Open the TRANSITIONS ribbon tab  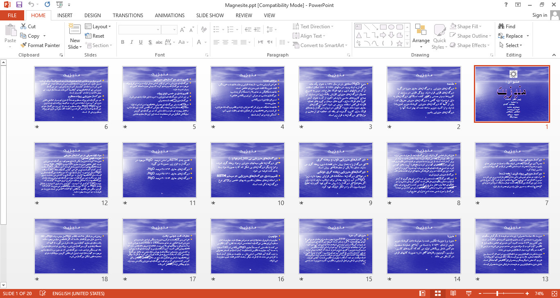pos(128,16)
